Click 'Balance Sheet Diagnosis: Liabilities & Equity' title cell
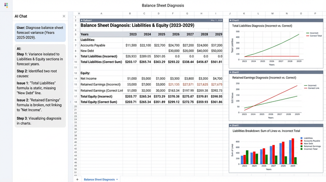The image size is (326, 182). [x=137, y=25]
